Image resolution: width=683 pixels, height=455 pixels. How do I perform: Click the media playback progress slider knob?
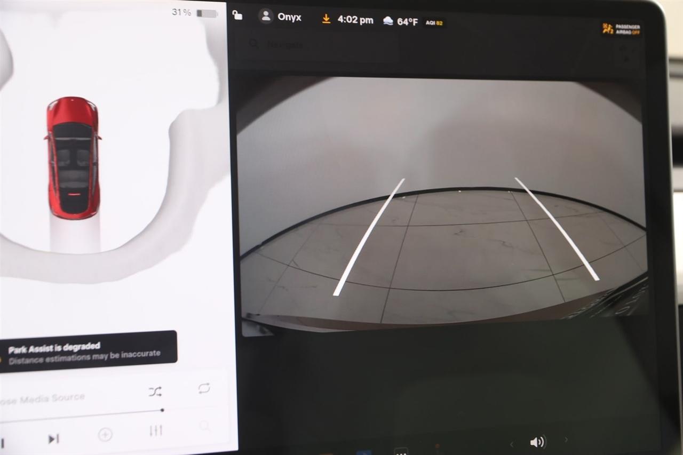[x=162, y=410]
